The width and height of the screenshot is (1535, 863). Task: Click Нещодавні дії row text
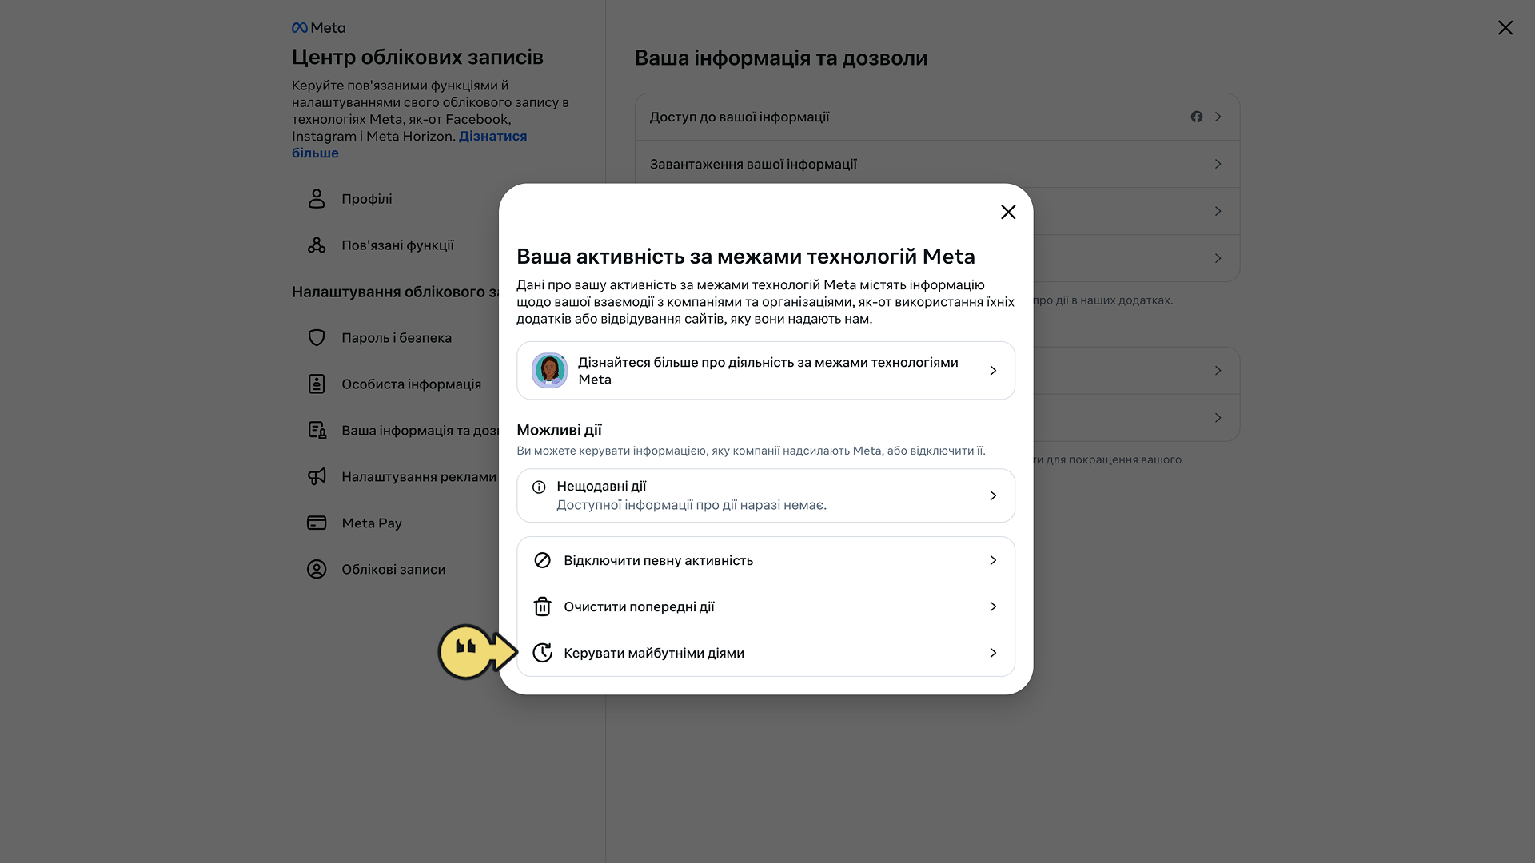(x=601, y=487)
